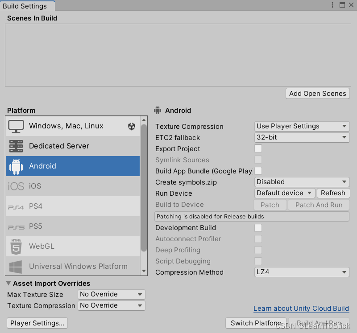This screenshot has width=357, height=333.
Task: Select Universal Windows Platform row
Action: (73, 266)
